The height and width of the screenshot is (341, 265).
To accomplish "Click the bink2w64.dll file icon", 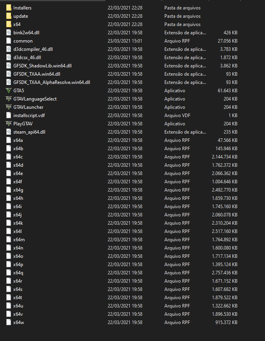I will tap(9, 33).
